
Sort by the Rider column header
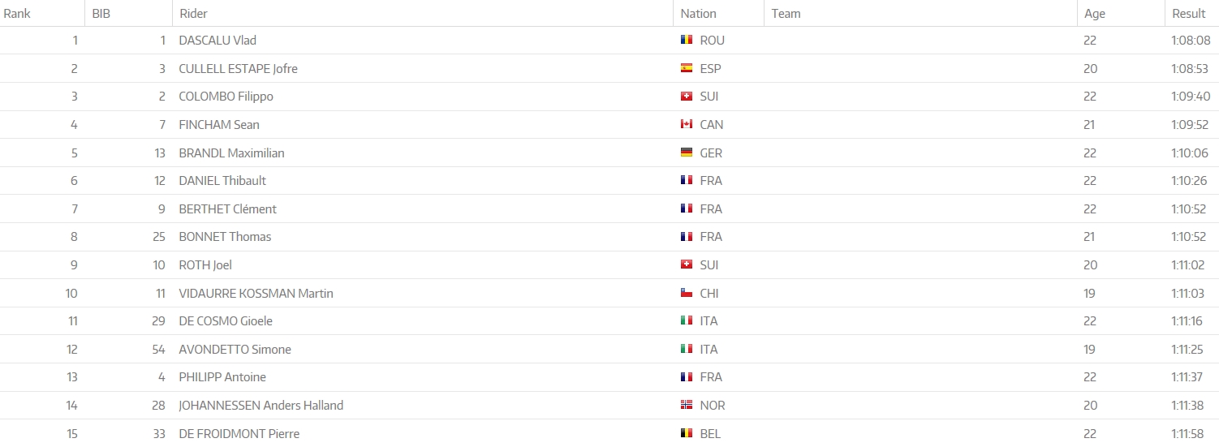tap(194, 13)
